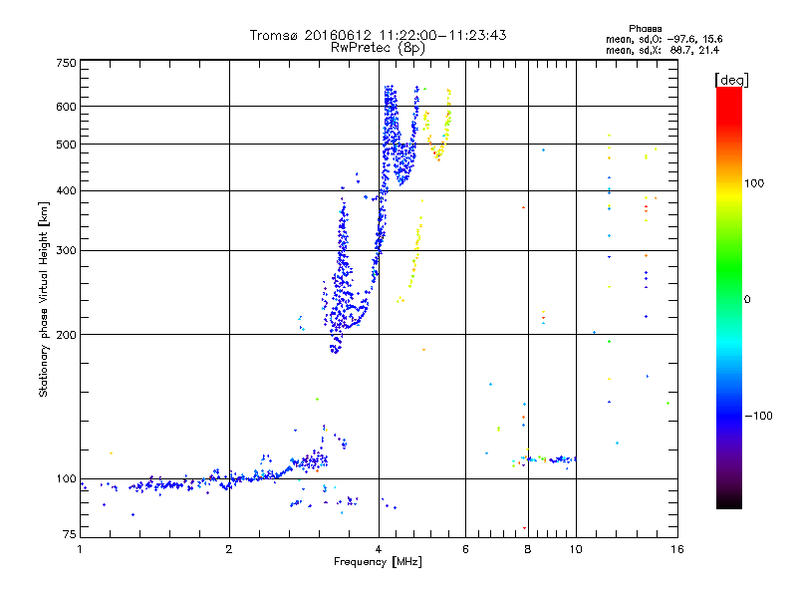
Task: Click the y-axis tick label '600'
Action: click(66, 107)
